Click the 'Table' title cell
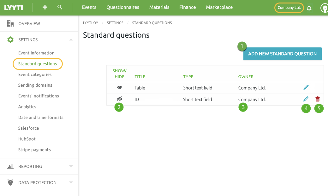The image size is (328, 196). click(x=140, y=88)
